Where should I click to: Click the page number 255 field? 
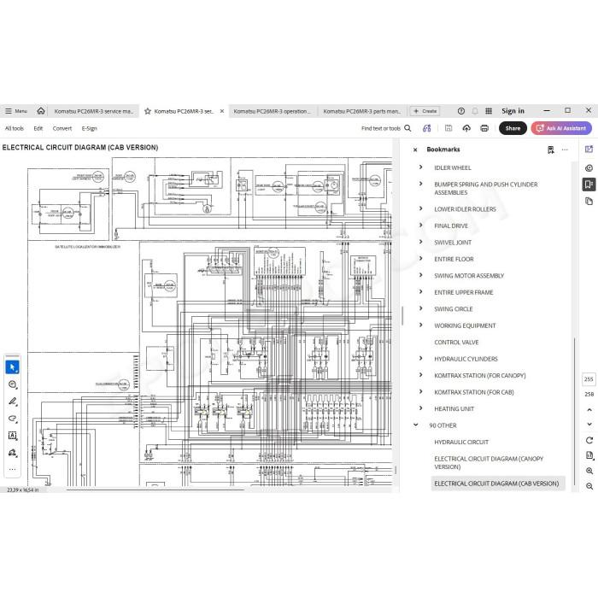589,378
